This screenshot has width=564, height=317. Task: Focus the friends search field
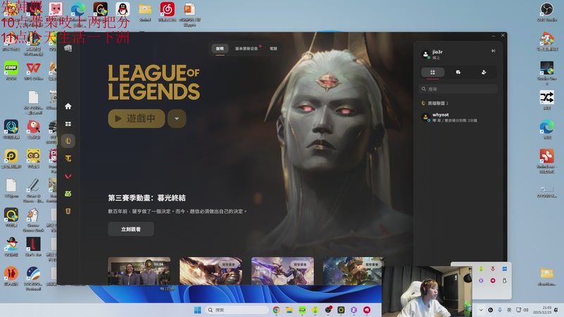click(x=458, y=89)
